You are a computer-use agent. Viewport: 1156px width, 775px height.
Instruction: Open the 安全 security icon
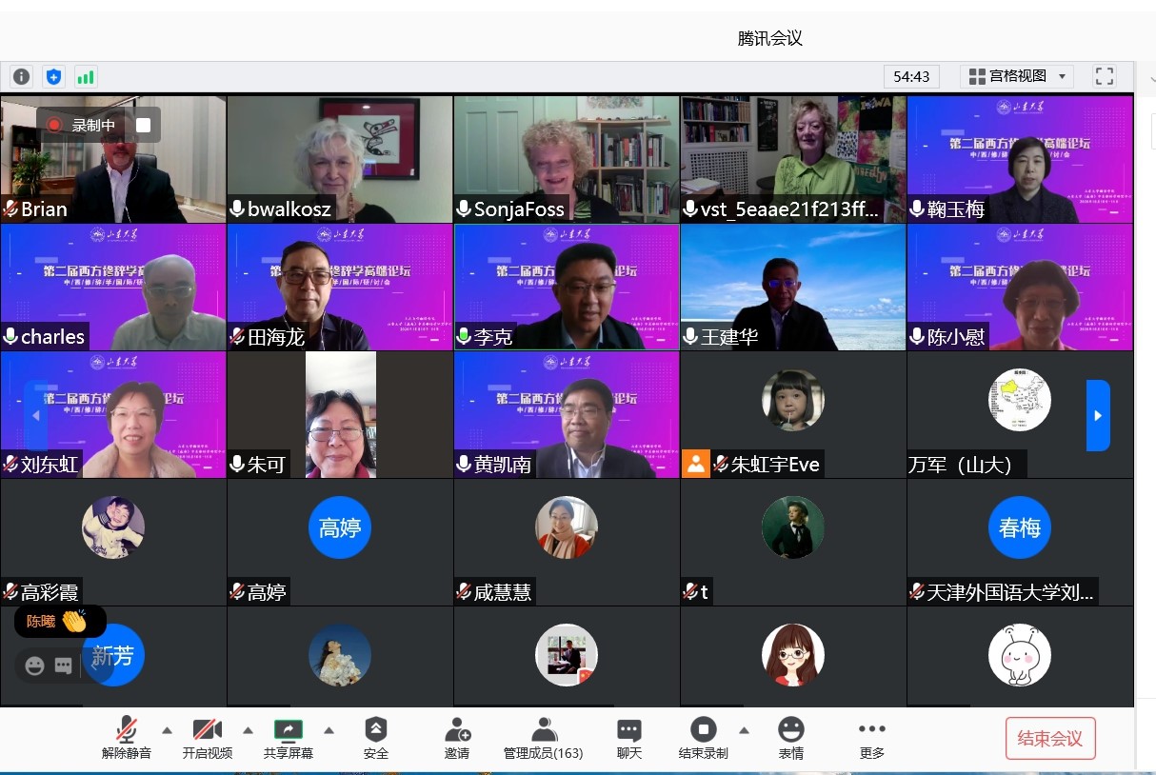click(x=376, y=738)
